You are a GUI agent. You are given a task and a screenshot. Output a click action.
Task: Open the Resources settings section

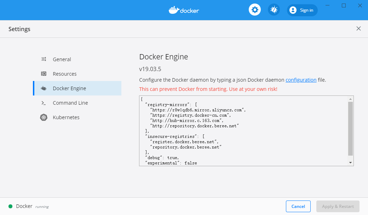[x=77, y=74]
